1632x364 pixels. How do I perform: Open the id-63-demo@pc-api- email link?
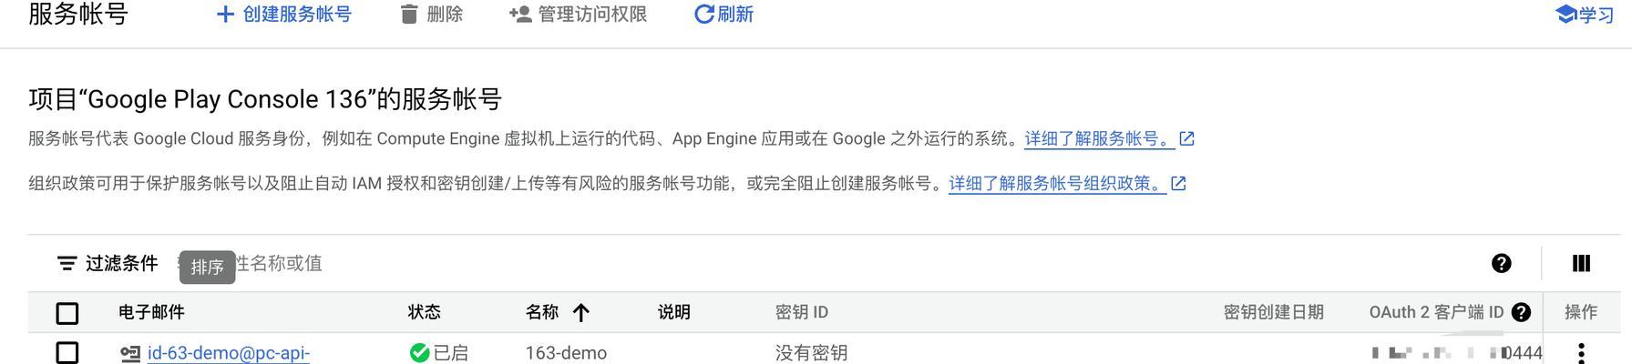pyautogui.click(x=229, y=353)
